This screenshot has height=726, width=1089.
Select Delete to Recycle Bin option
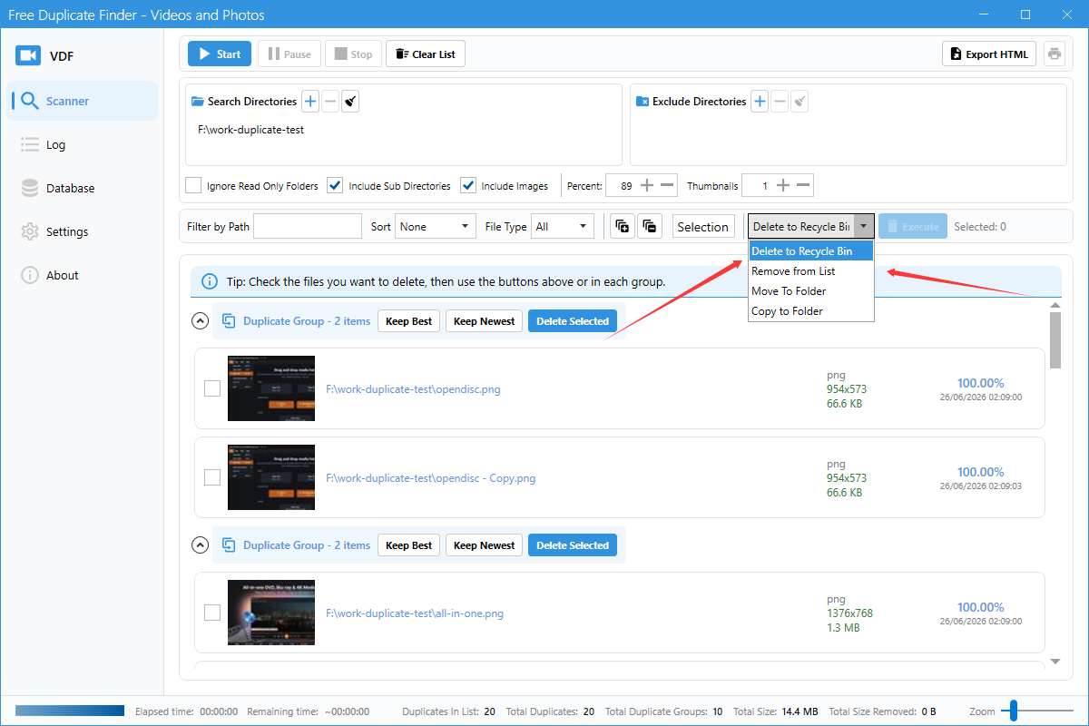(811, 251)
